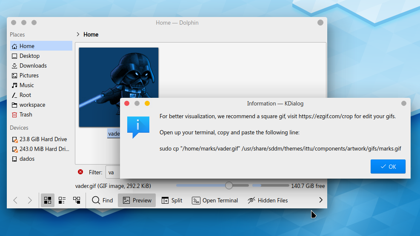This screenshot has width=420, height=236.
Task: Click the vader file name label
Action: pyautogui.click(x=114, y=134)
